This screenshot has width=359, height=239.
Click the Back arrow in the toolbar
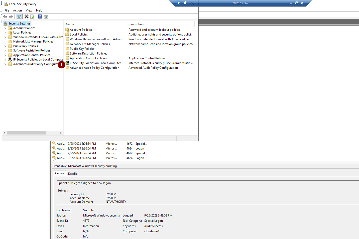[5, 16]
